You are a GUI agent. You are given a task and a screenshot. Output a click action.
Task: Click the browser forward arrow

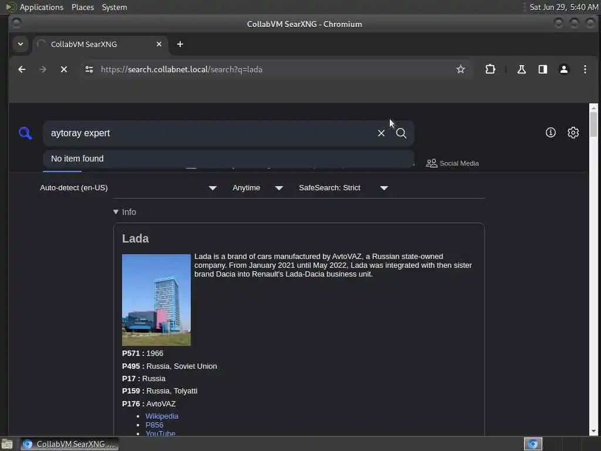click(x=43, y=69)
